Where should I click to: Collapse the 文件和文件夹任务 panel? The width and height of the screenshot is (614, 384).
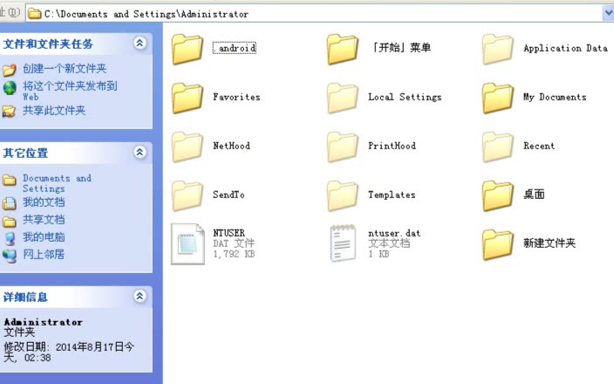[x=140, y=43]
